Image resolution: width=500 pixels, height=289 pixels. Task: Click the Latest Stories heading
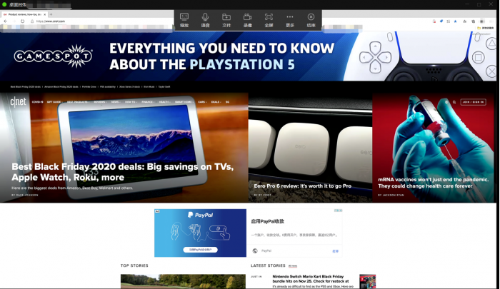click(x=268, y=265)
